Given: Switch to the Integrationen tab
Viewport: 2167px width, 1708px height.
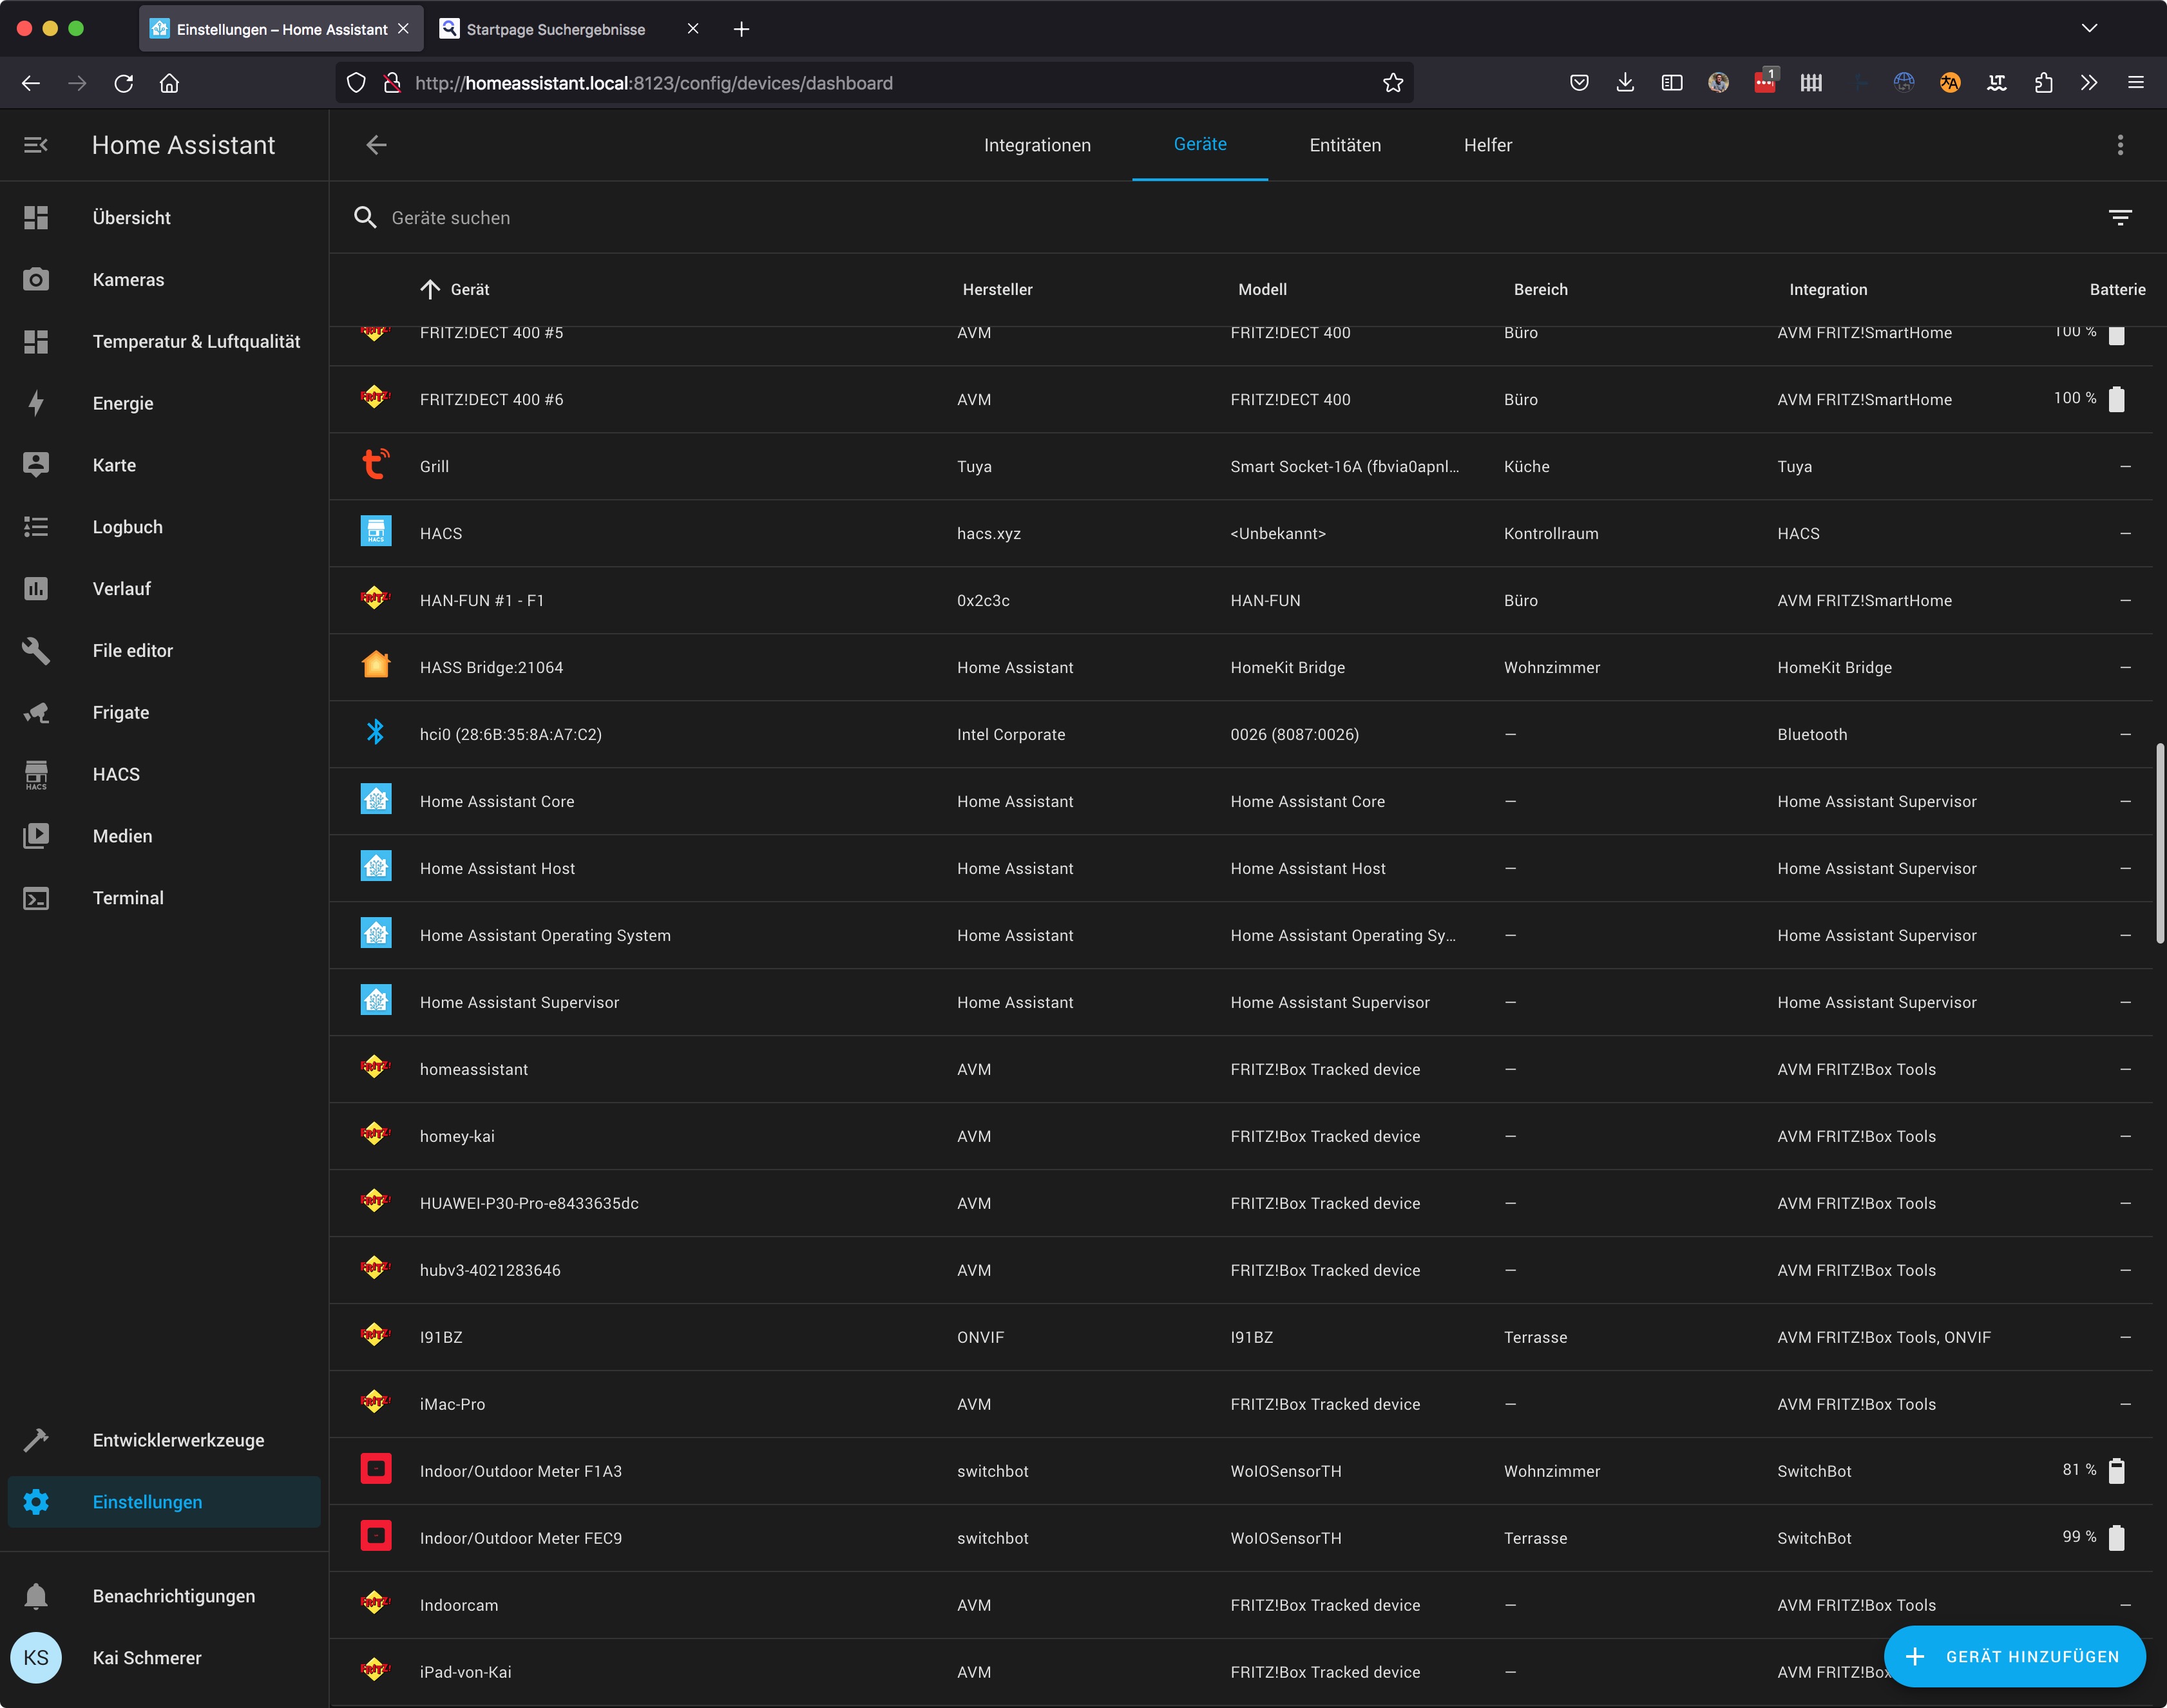Looking at the screenshot, I should coord(1036,145).
